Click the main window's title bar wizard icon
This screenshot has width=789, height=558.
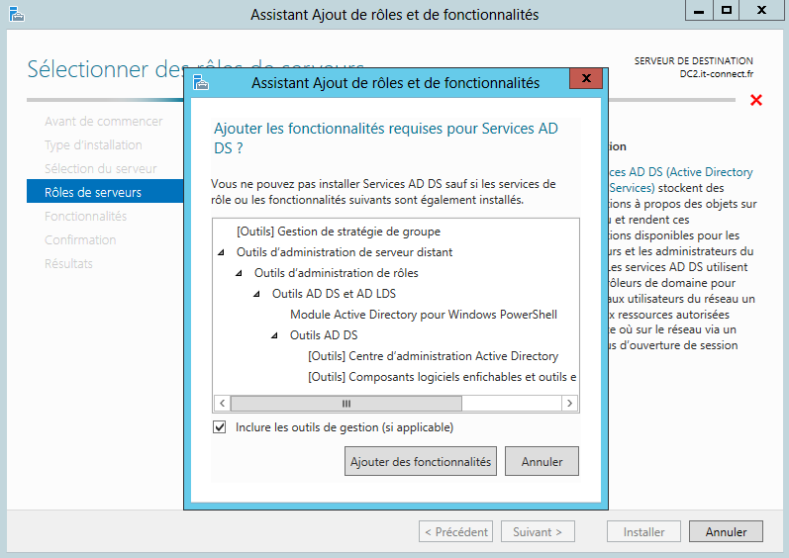tap(14, 14)
